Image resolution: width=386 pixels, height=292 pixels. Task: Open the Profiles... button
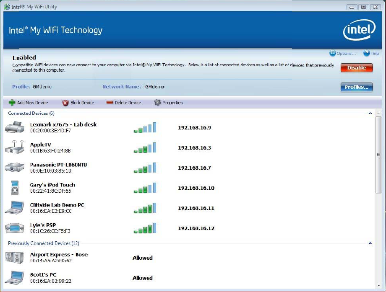[x=357, y=87]
